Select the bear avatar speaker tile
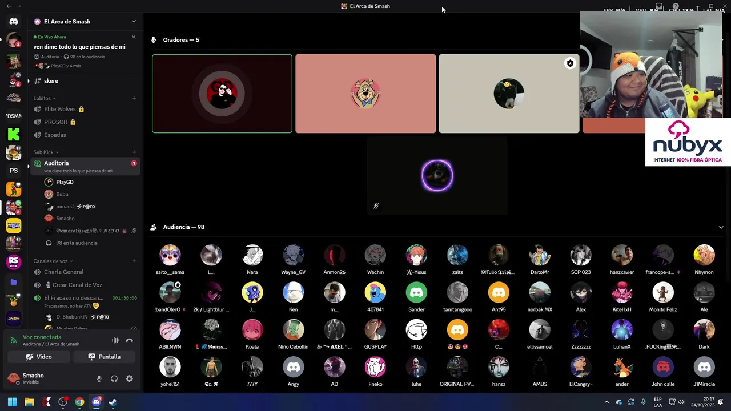The width and height of the screenshot is (731, 411). point(365,94)
